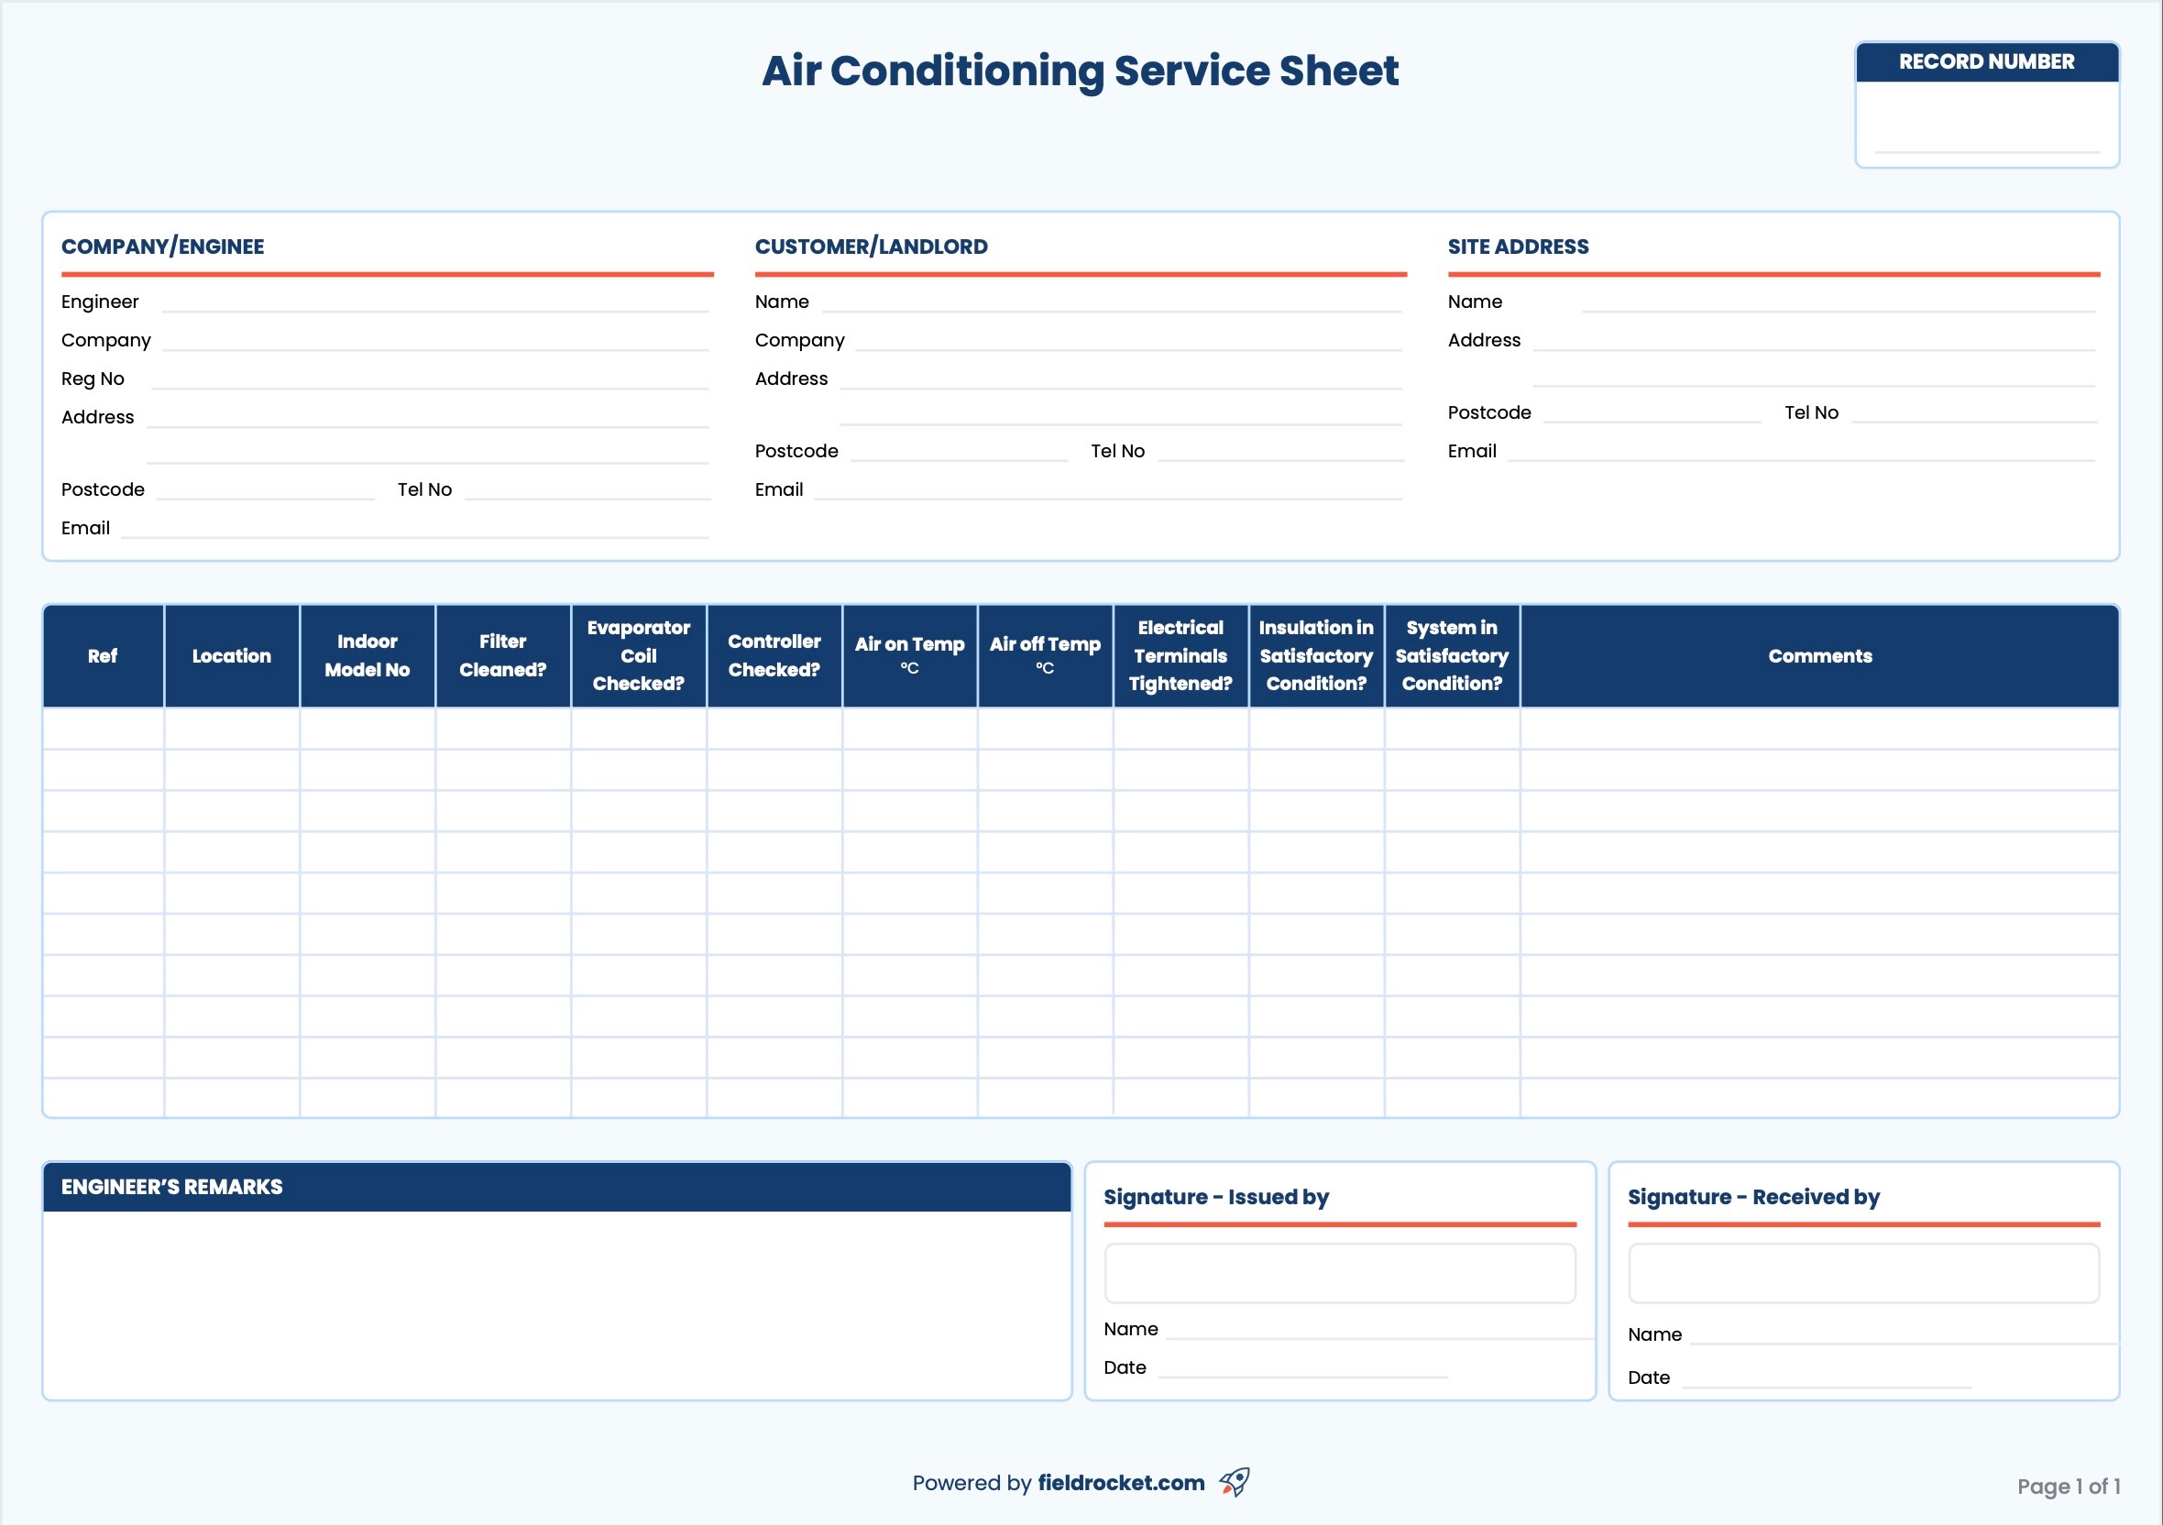Click first row cell under Air on Temp
Screen dimensions: 2163x1525
909,728
